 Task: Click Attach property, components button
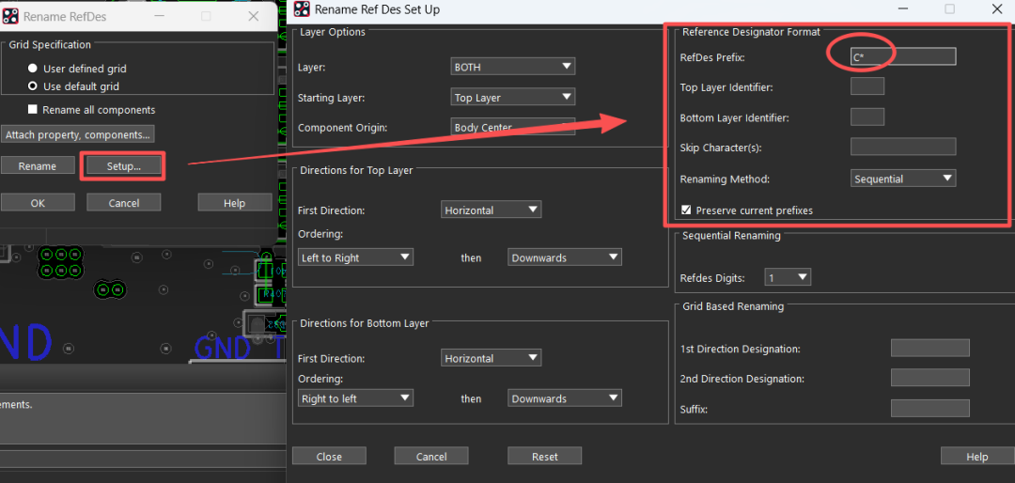pyautogui.click(x=78, y=134)
